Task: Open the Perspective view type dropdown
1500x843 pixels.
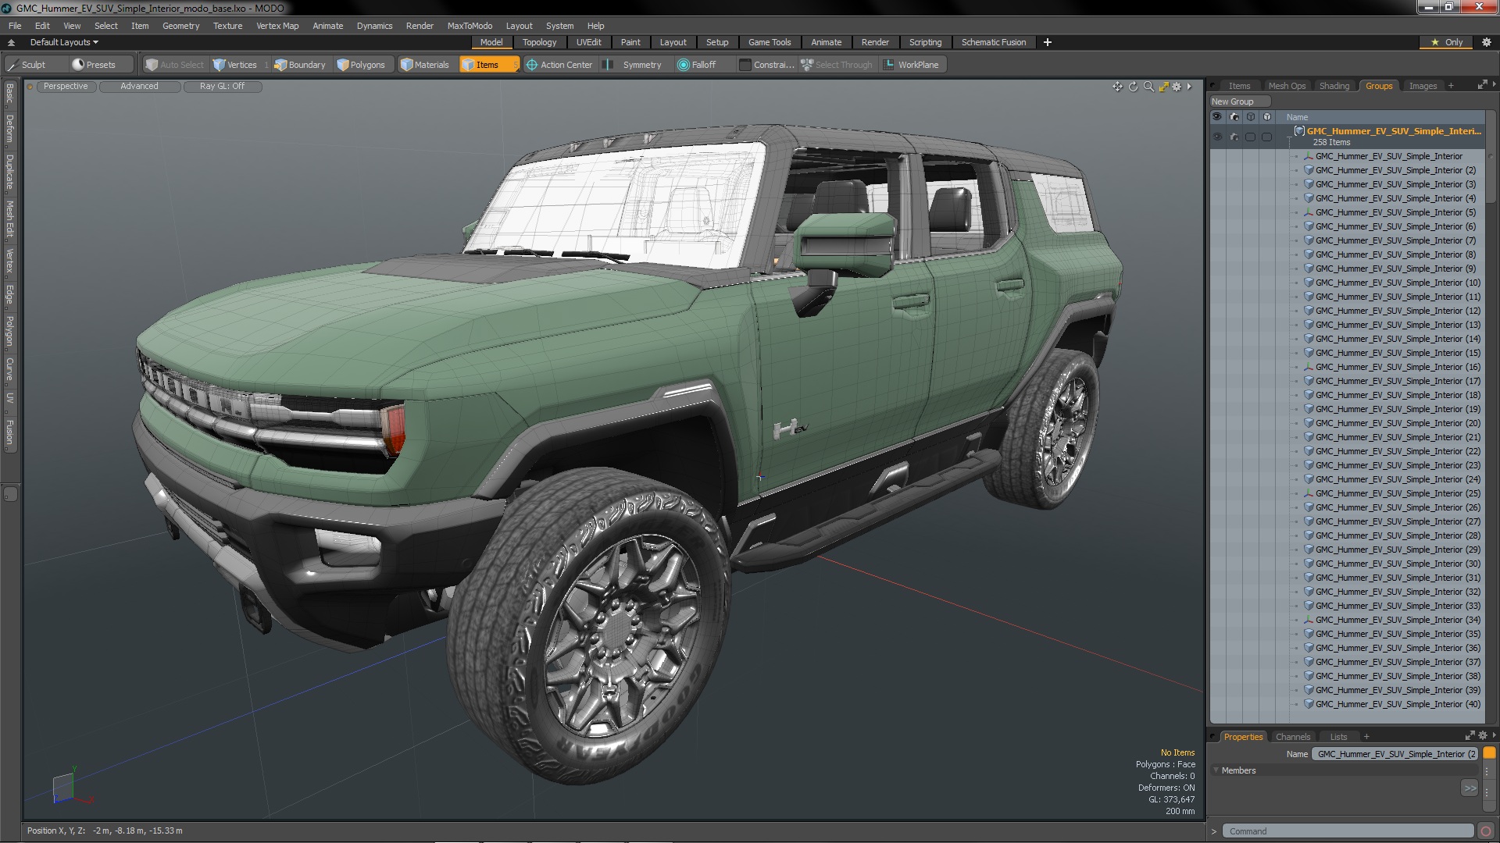Action: coord(66,87)
